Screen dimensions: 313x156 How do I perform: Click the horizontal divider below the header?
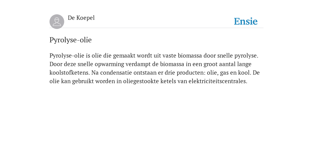pyautogui.click(x=156, y=28)
